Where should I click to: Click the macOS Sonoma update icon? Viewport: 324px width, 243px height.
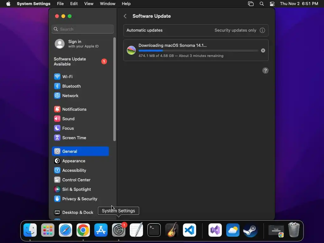131,50
